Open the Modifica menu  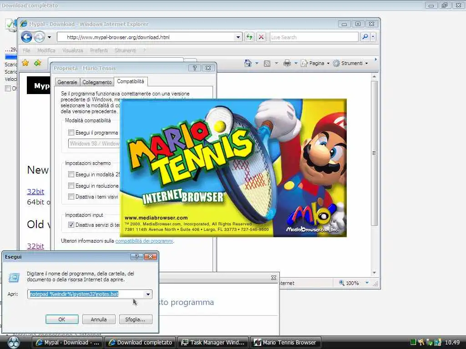coord(46,50)
